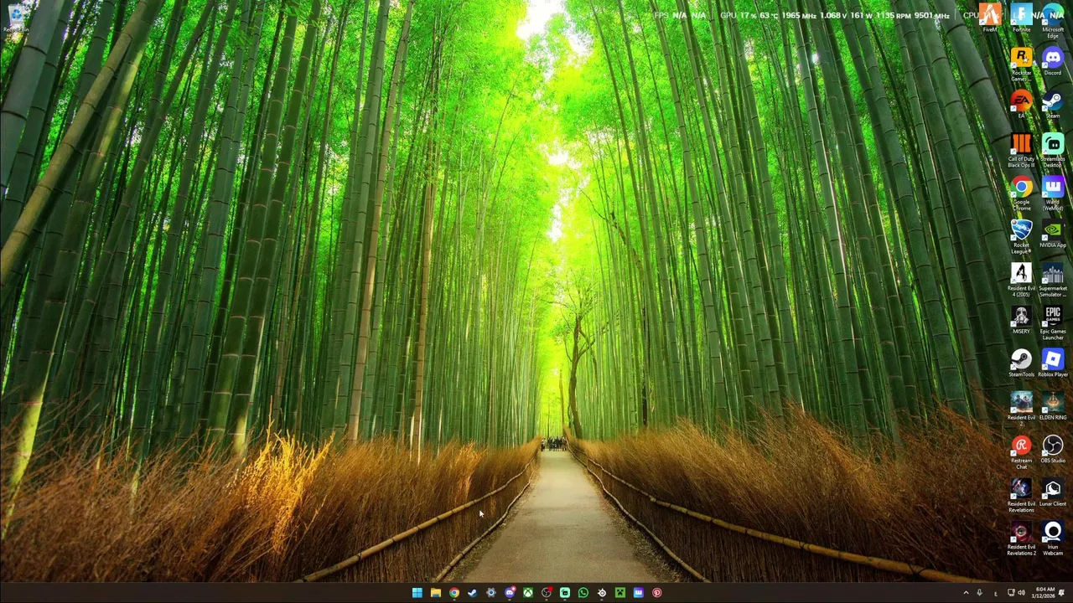
Task: Click the Discord icon in the taskbar
Action: click(509, 593)
